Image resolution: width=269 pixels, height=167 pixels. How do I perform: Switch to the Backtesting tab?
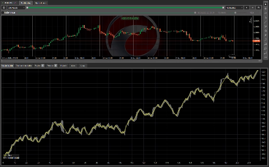(26, 3)
